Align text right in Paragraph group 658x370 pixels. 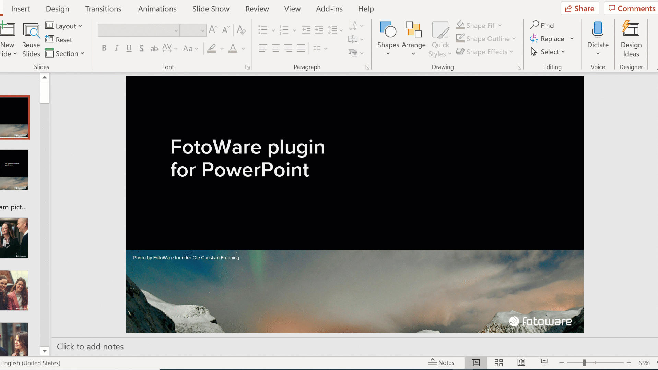tap(289, 48)
